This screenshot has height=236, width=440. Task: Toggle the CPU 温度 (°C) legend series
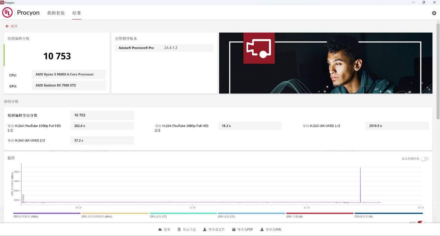point(158,217)
